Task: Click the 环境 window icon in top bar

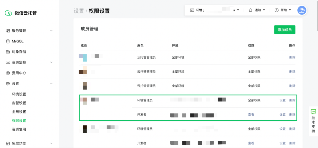Action: (192, 10)
